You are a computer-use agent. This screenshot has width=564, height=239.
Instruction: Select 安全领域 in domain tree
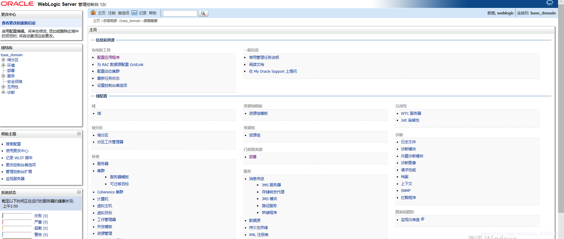[x=15, y=82]
